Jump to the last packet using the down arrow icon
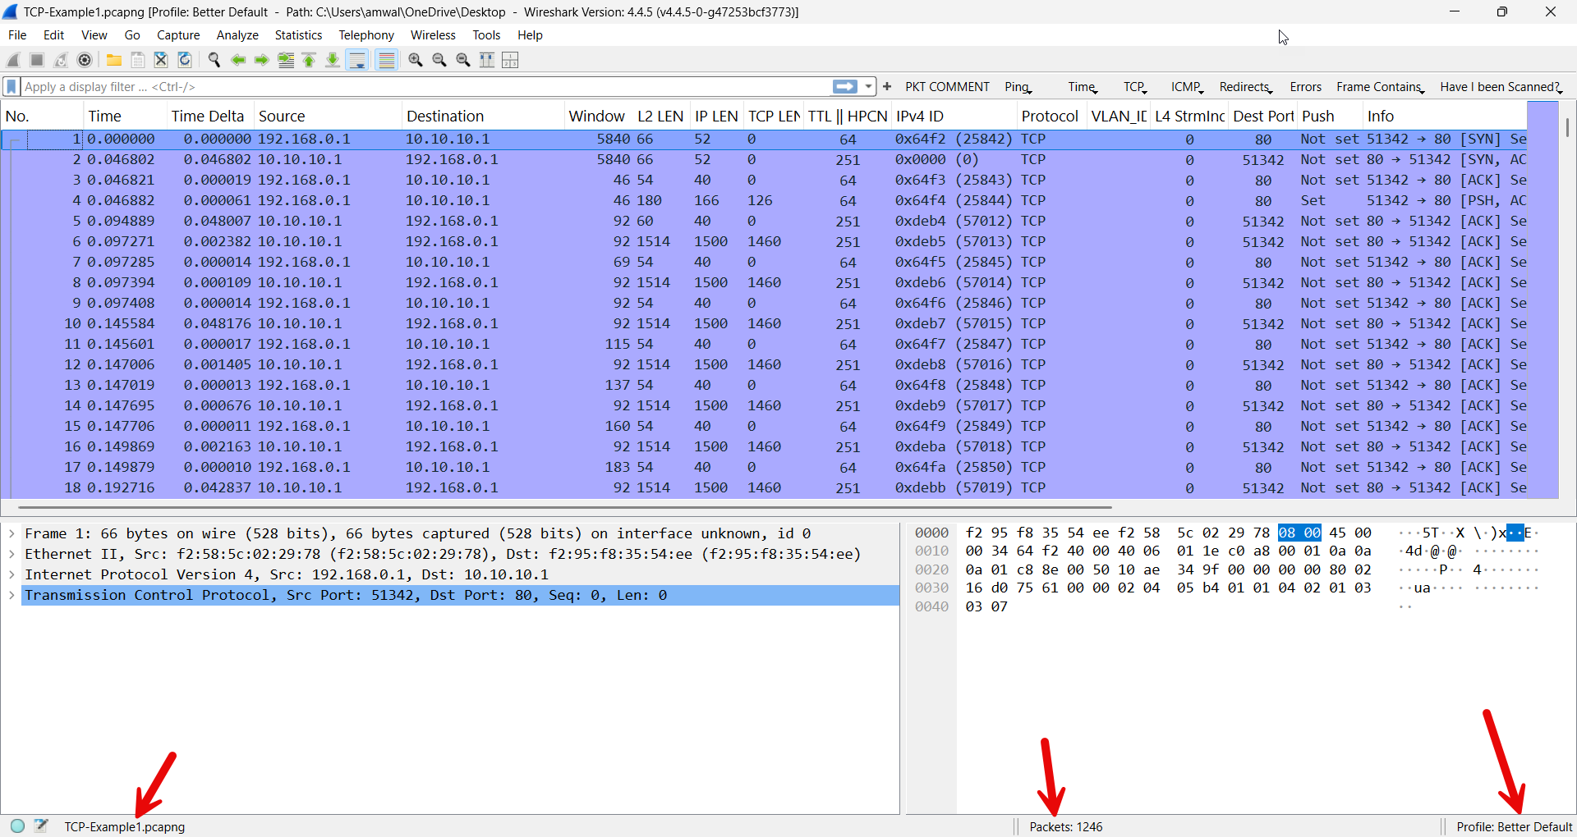This screenshot has width=1577, height=837. [333, 59]
